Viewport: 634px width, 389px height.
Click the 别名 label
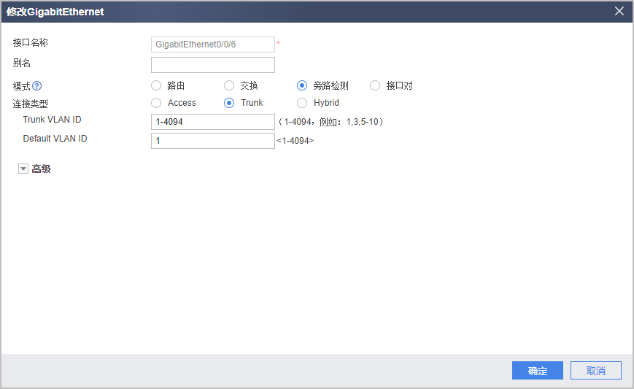coord(21,63)
